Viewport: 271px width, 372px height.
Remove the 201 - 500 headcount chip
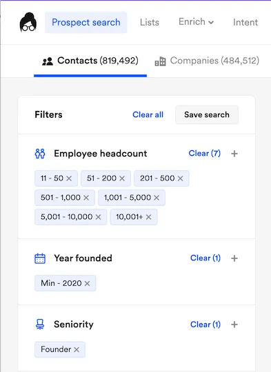point(181,178)
